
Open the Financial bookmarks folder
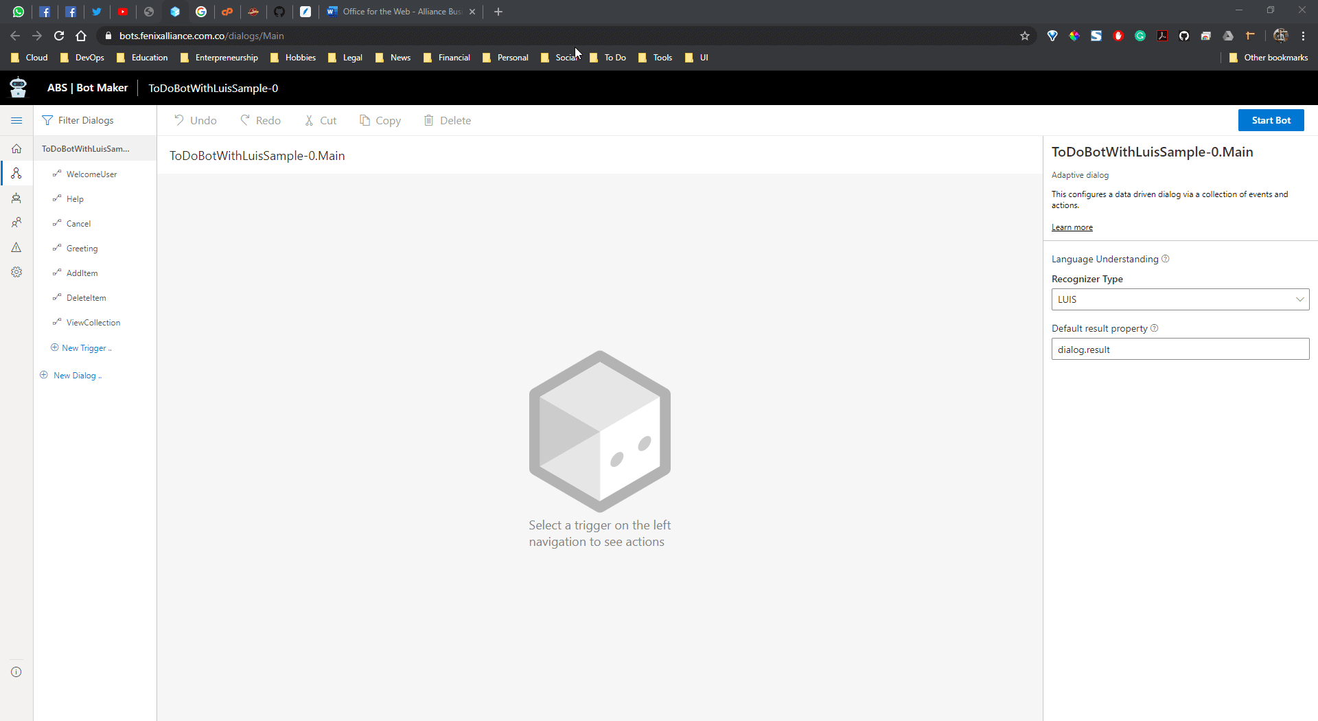click(447, 58)
